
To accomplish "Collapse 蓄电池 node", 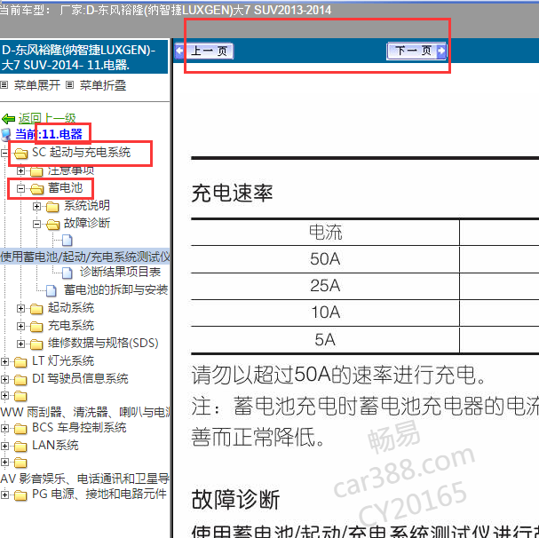I will pos(20,188).
